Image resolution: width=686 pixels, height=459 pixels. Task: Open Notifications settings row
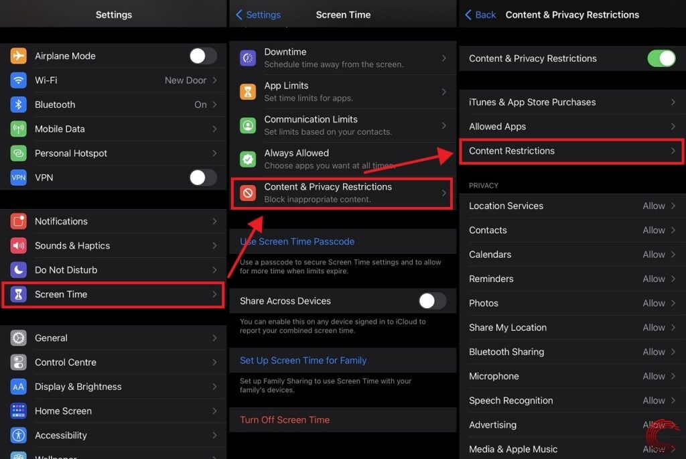point(113,221)
